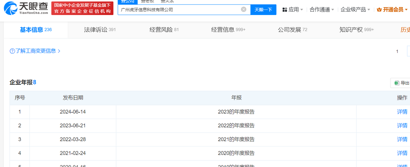Go to the 公司发展 tab

(x=292, y=30)
